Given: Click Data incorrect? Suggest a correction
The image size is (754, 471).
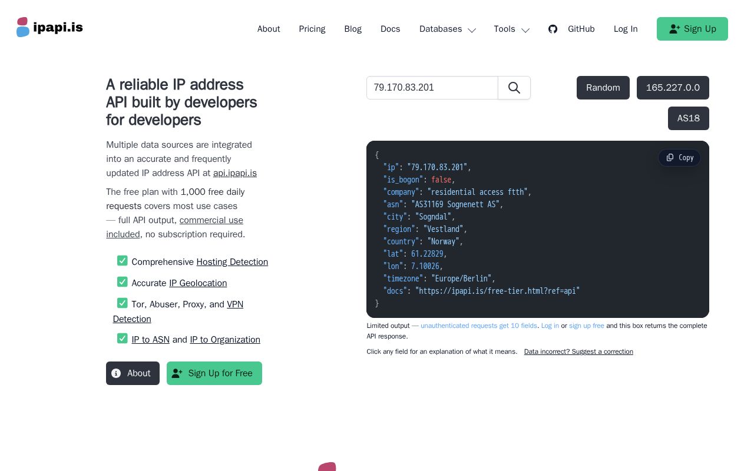Looking at the screenshot, I should tap(578, 351).
